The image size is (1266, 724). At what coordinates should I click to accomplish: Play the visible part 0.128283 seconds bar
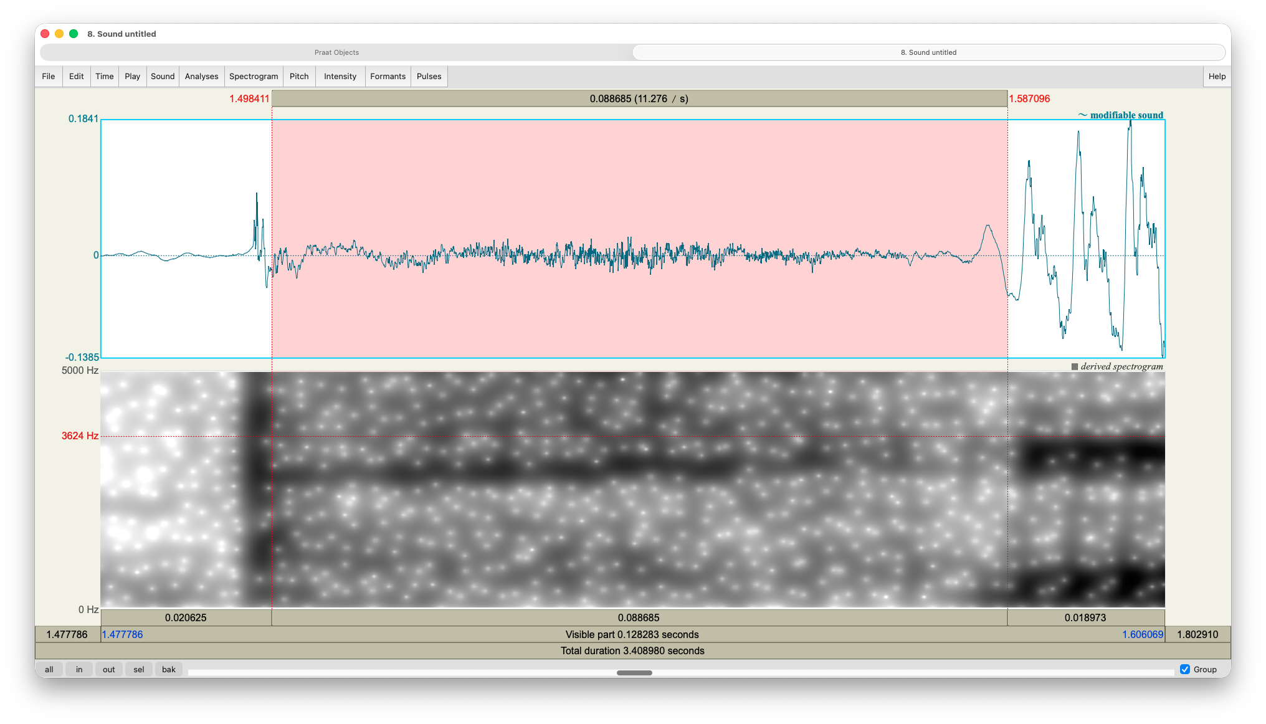tap(632, 634)
